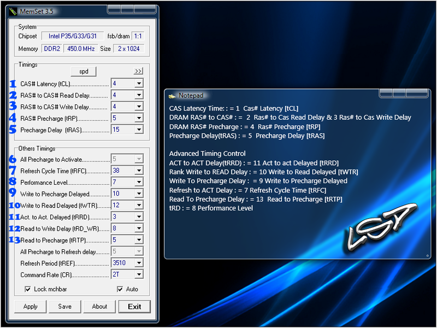
Task: Click the Notepad line starting 'Refresh to ACT Delay'
Action: coord(247,190)
